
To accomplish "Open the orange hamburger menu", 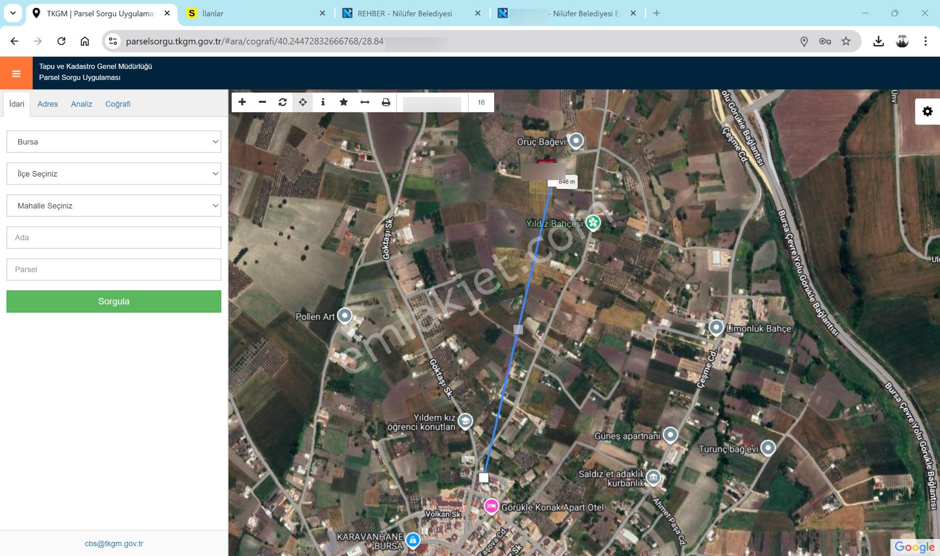I will pyautogui.click(x=16, y=73).
